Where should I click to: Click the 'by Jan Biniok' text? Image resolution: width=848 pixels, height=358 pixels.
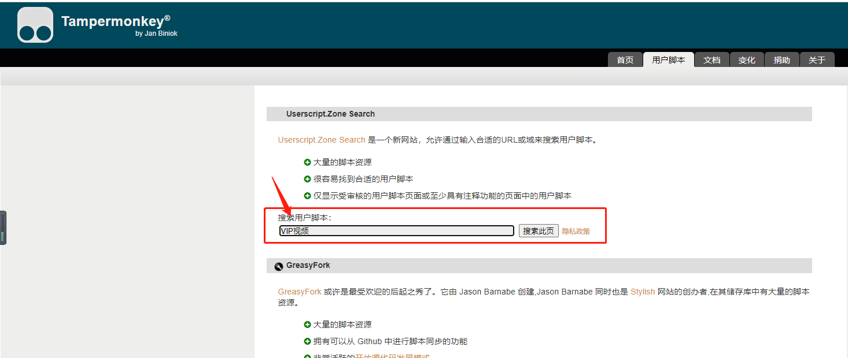click(156, 33)
